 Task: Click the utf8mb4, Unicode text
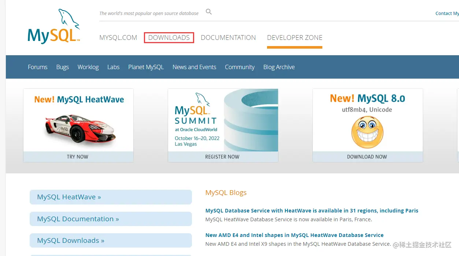(367, 110)
